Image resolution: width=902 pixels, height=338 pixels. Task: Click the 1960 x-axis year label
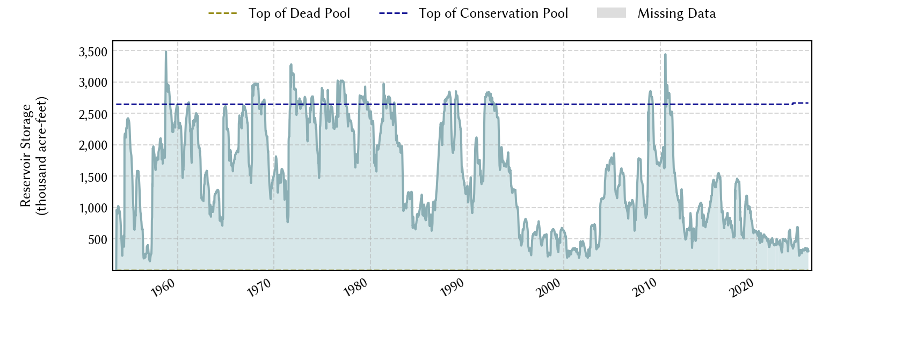pyautogui.click(x=163, y=288)
